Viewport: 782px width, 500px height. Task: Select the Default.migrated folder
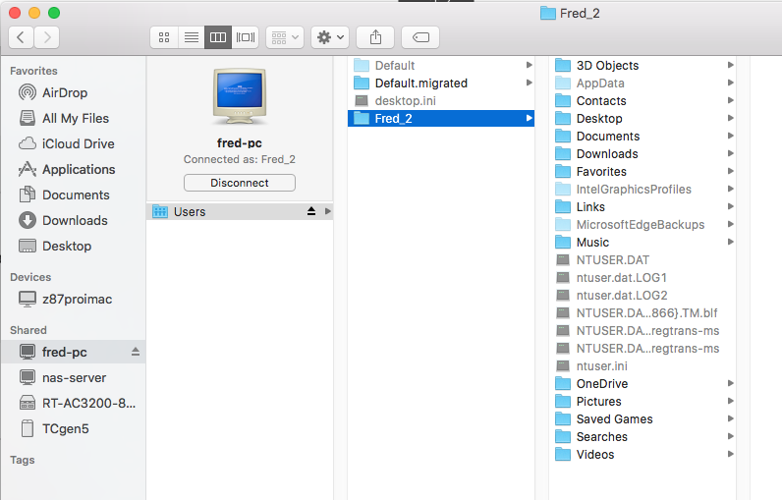coord(441,83)
